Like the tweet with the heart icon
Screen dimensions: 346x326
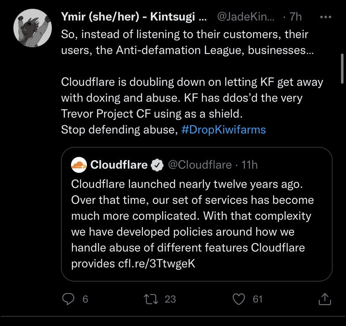pyautogui.click(x=239, y=299)
